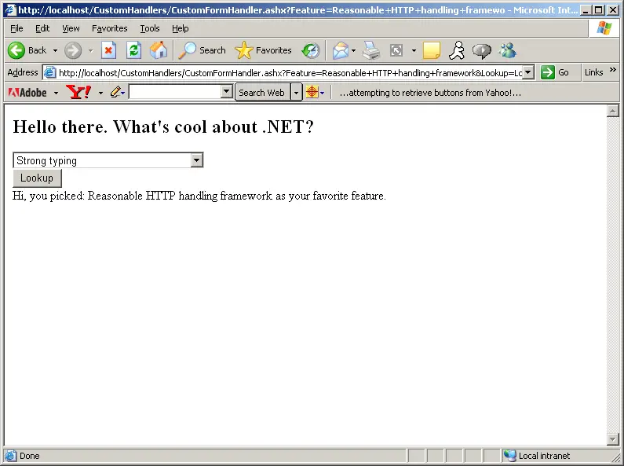Launch AIM running man icon
Viewport: 624px width, 466px height.
pos(457,50)
